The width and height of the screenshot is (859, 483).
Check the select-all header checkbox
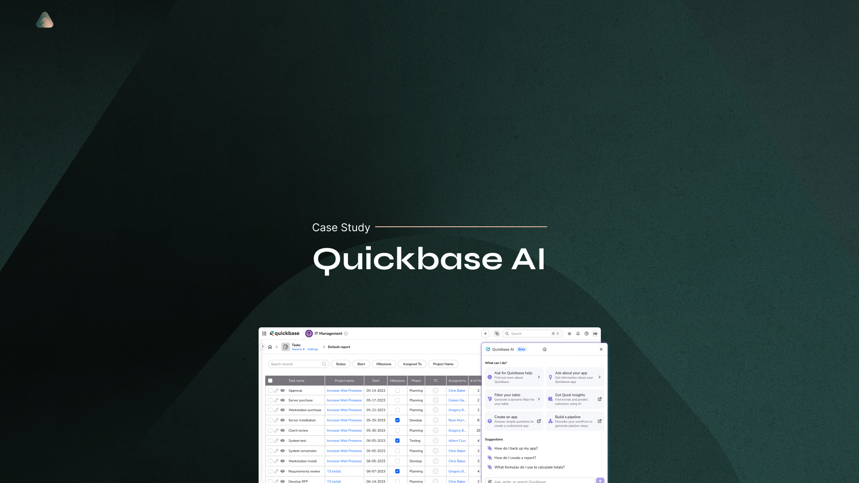click(270, 381)
